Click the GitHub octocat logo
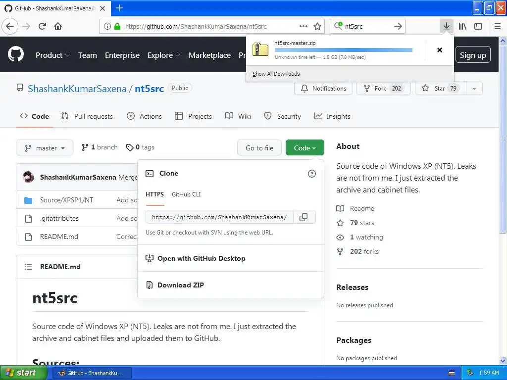Viewport: 507px width, 380px height. pos(16,54)
